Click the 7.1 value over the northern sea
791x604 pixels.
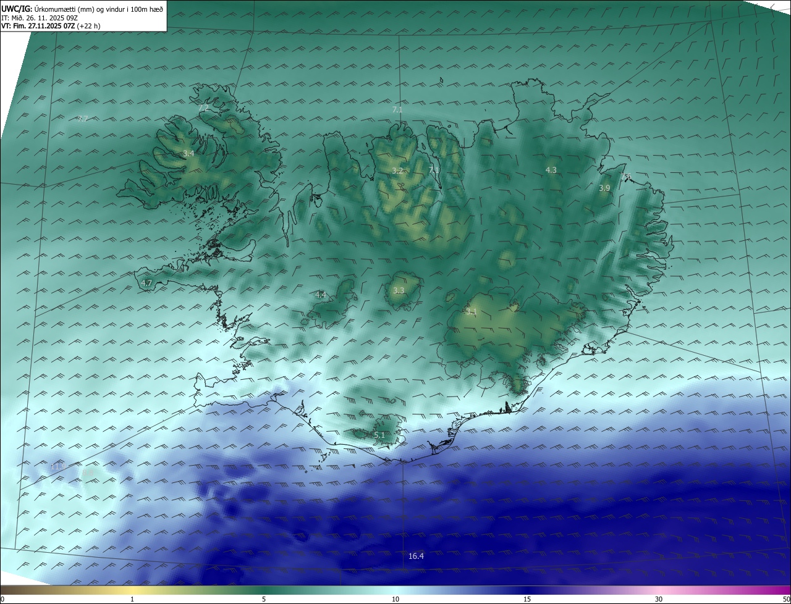pos(397,110)
